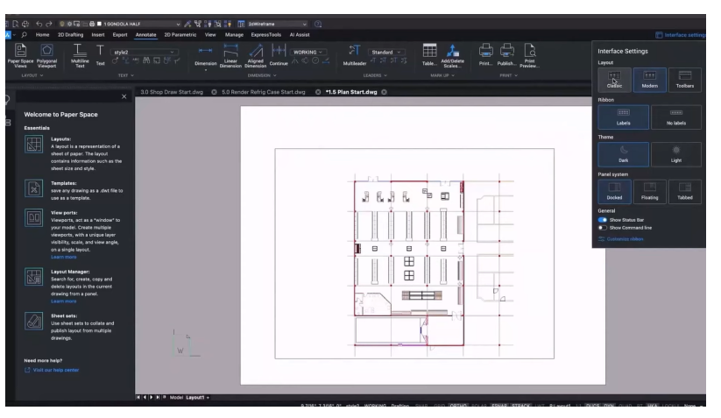Click the Customize ribbon link

click(626, 238)
